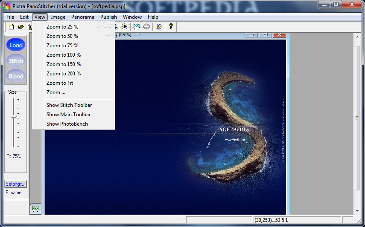Toggle Show PhotoBench
Screen dimensions: 365x227
(73, 124)
